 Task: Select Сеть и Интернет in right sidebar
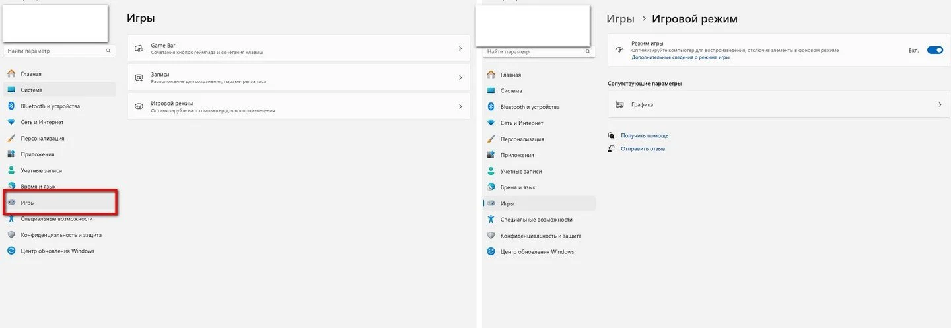click(539, 123)
